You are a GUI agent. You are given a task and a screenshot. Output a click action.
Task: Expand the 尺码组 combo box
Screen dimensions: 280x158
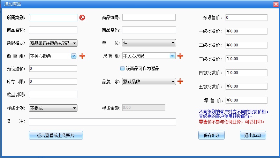click(x=172, y=56)
